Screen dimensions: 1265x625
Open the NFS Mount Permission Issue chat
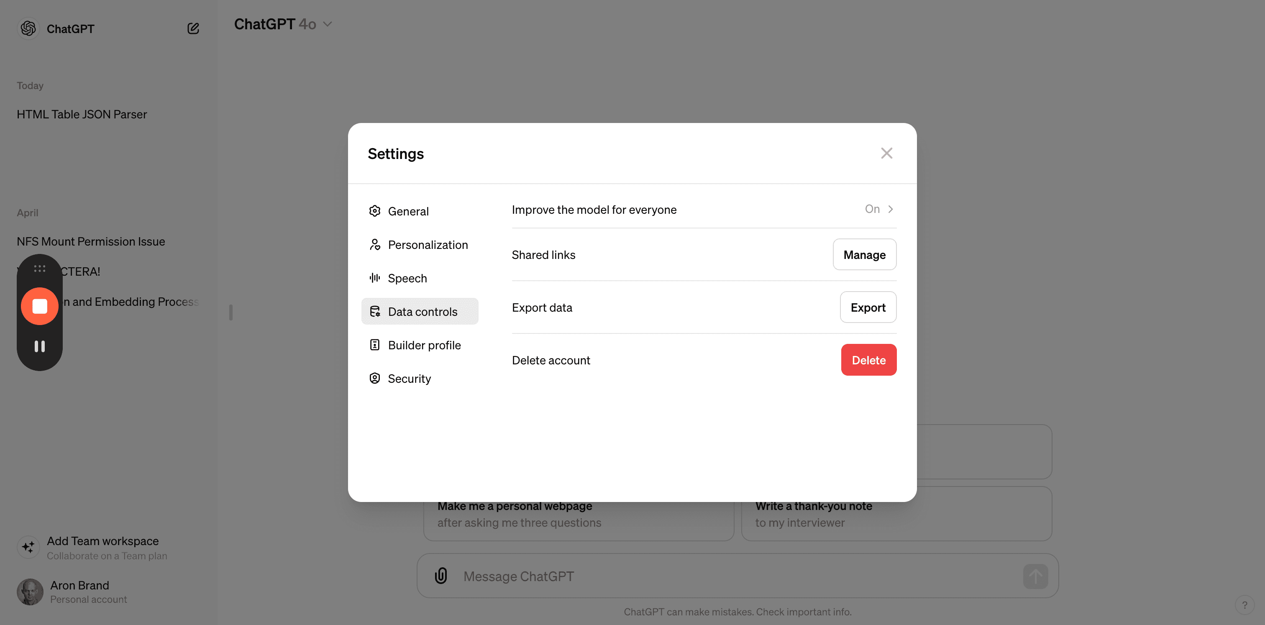[x=91, y=241]
